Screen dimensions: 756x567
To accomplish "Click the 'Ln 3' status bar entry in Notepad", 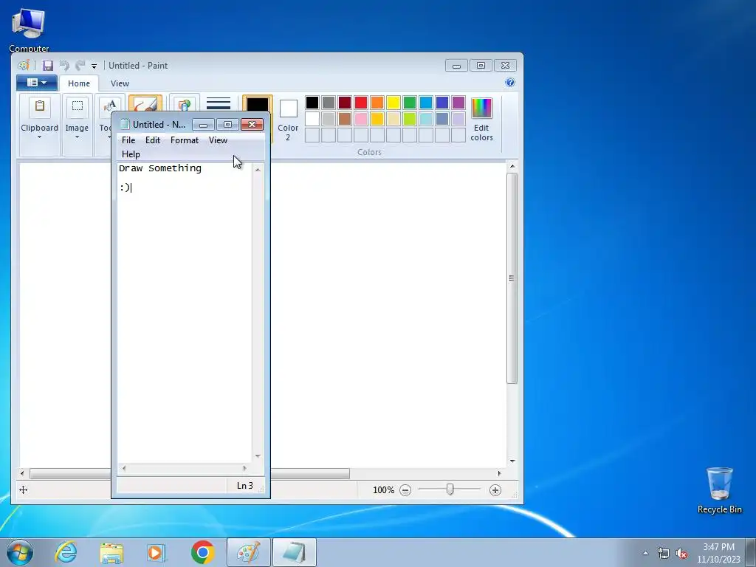I will coord(245,486).
